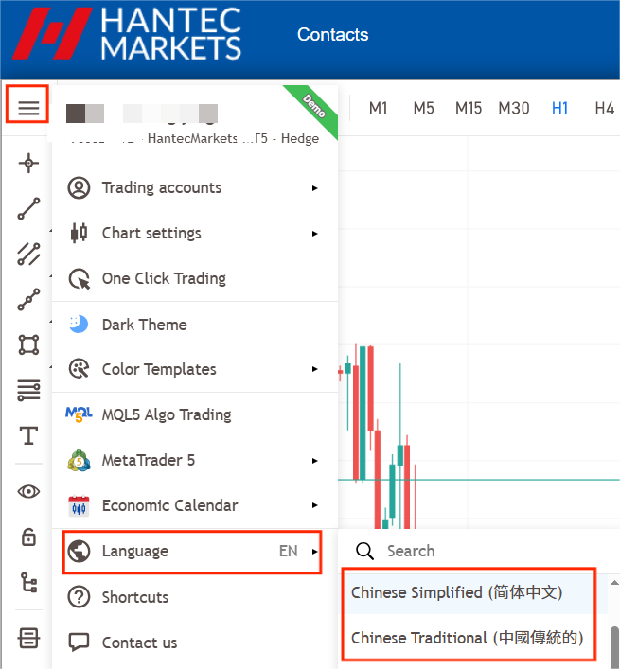Click the search magnifier icon
This screenshot has width=620, height=669.
point(364,551)
